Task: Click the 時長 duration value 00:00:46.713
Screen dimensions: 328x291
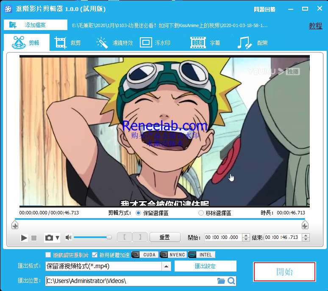Action: tap(291, 213)
